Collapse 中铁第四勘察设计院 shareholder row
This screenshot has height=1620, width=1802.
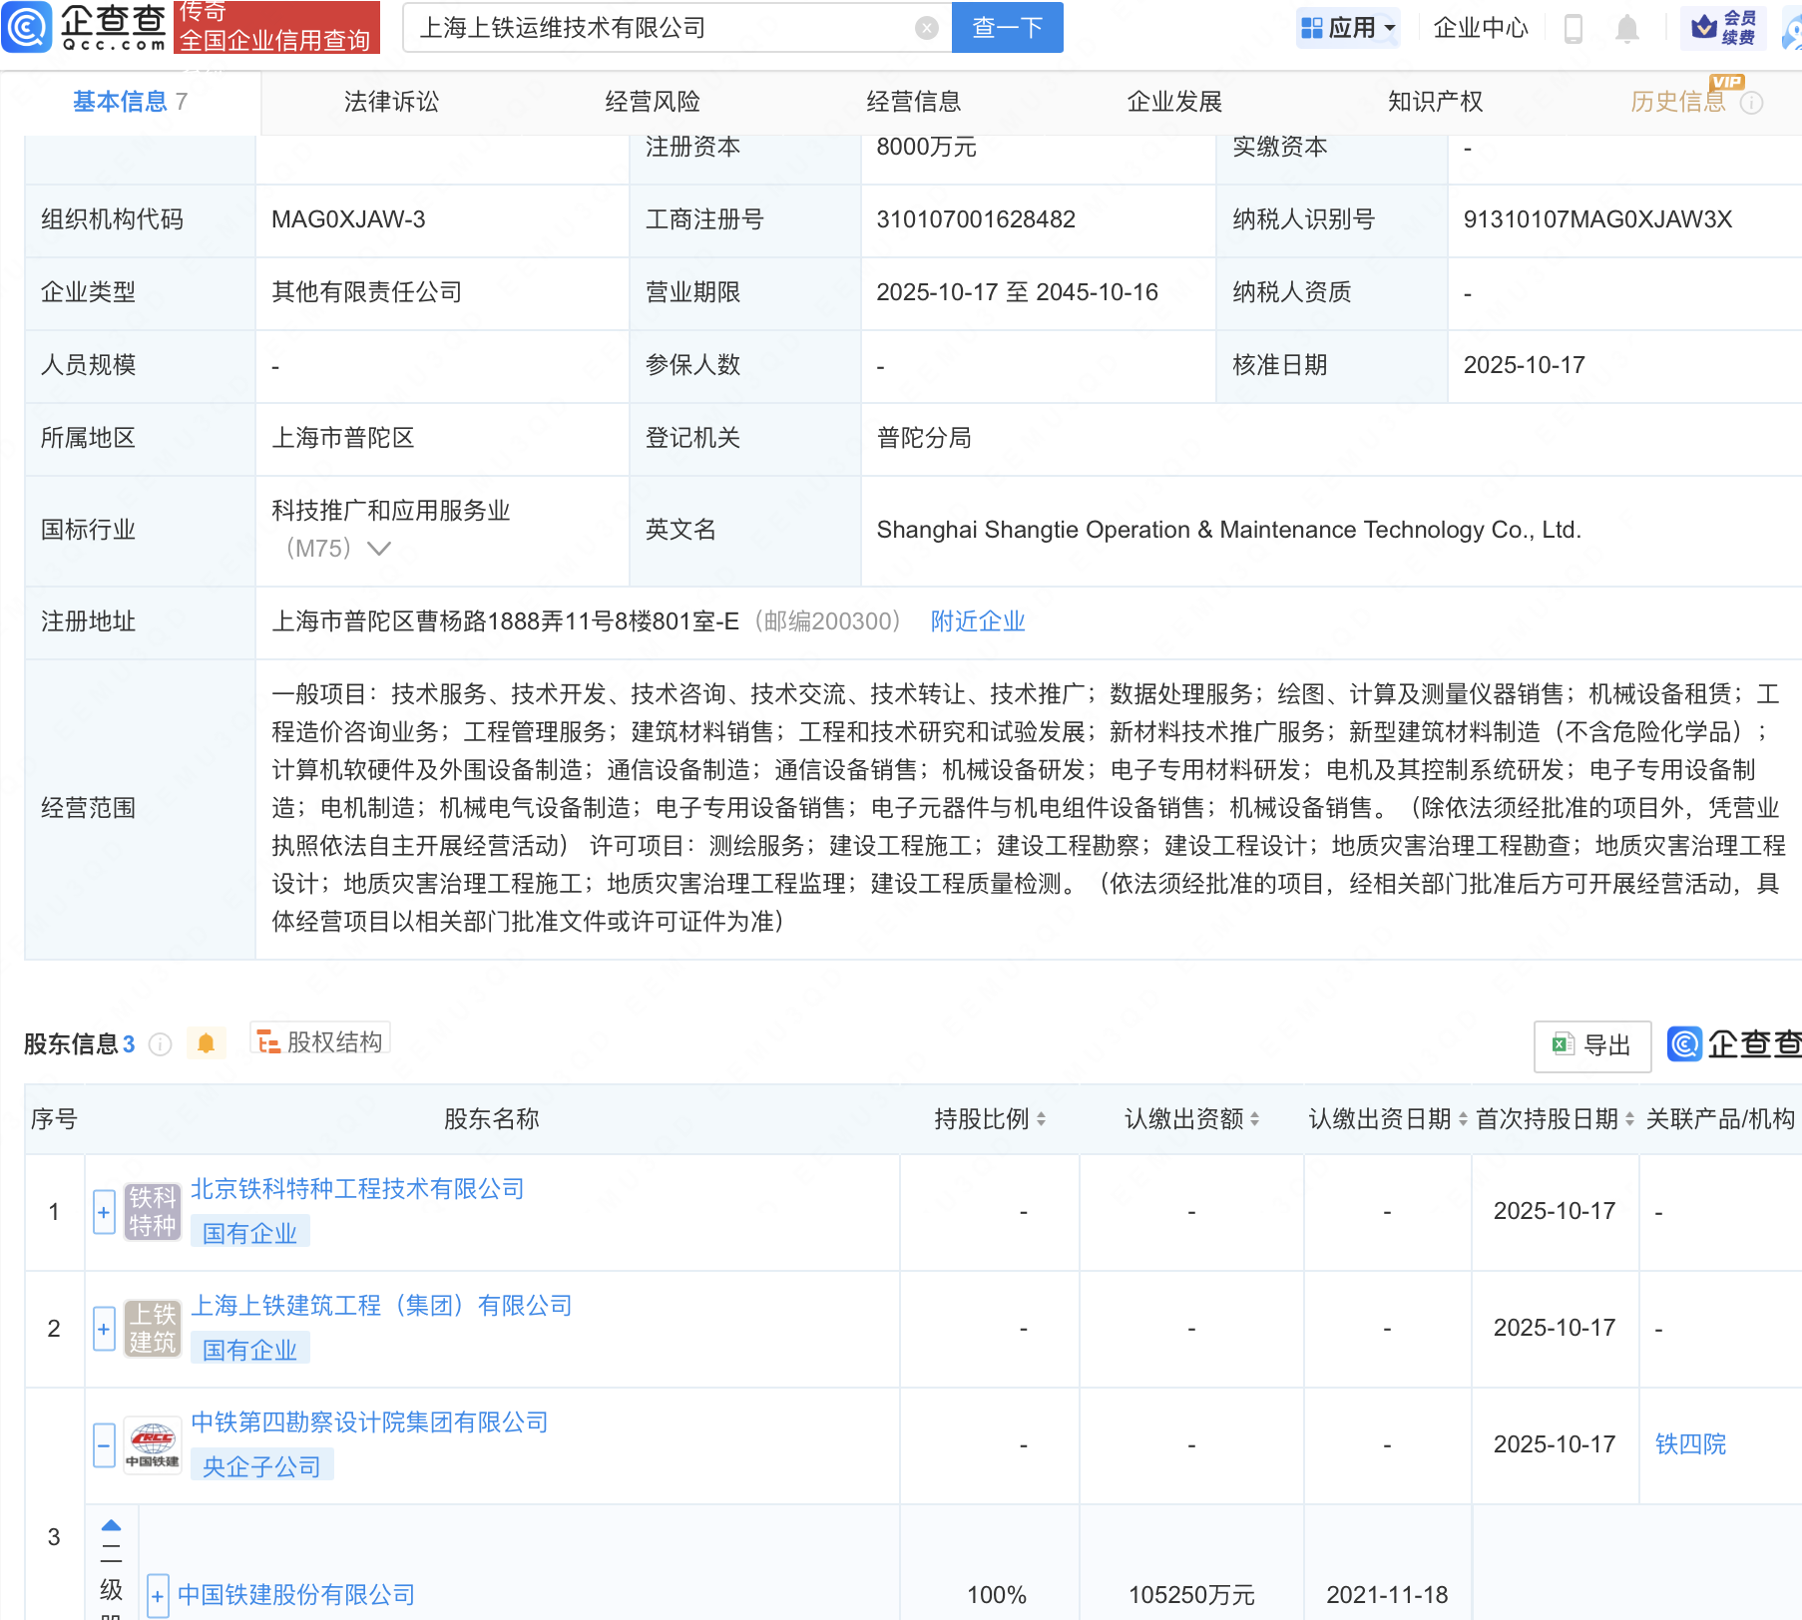(x=104, y=1445)
